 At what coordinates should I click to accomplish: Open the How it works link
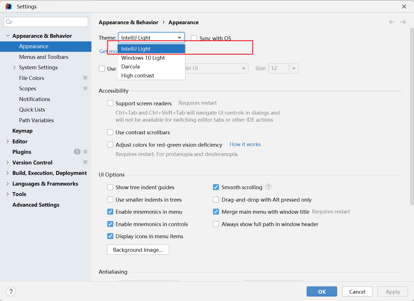click(245, 144)
